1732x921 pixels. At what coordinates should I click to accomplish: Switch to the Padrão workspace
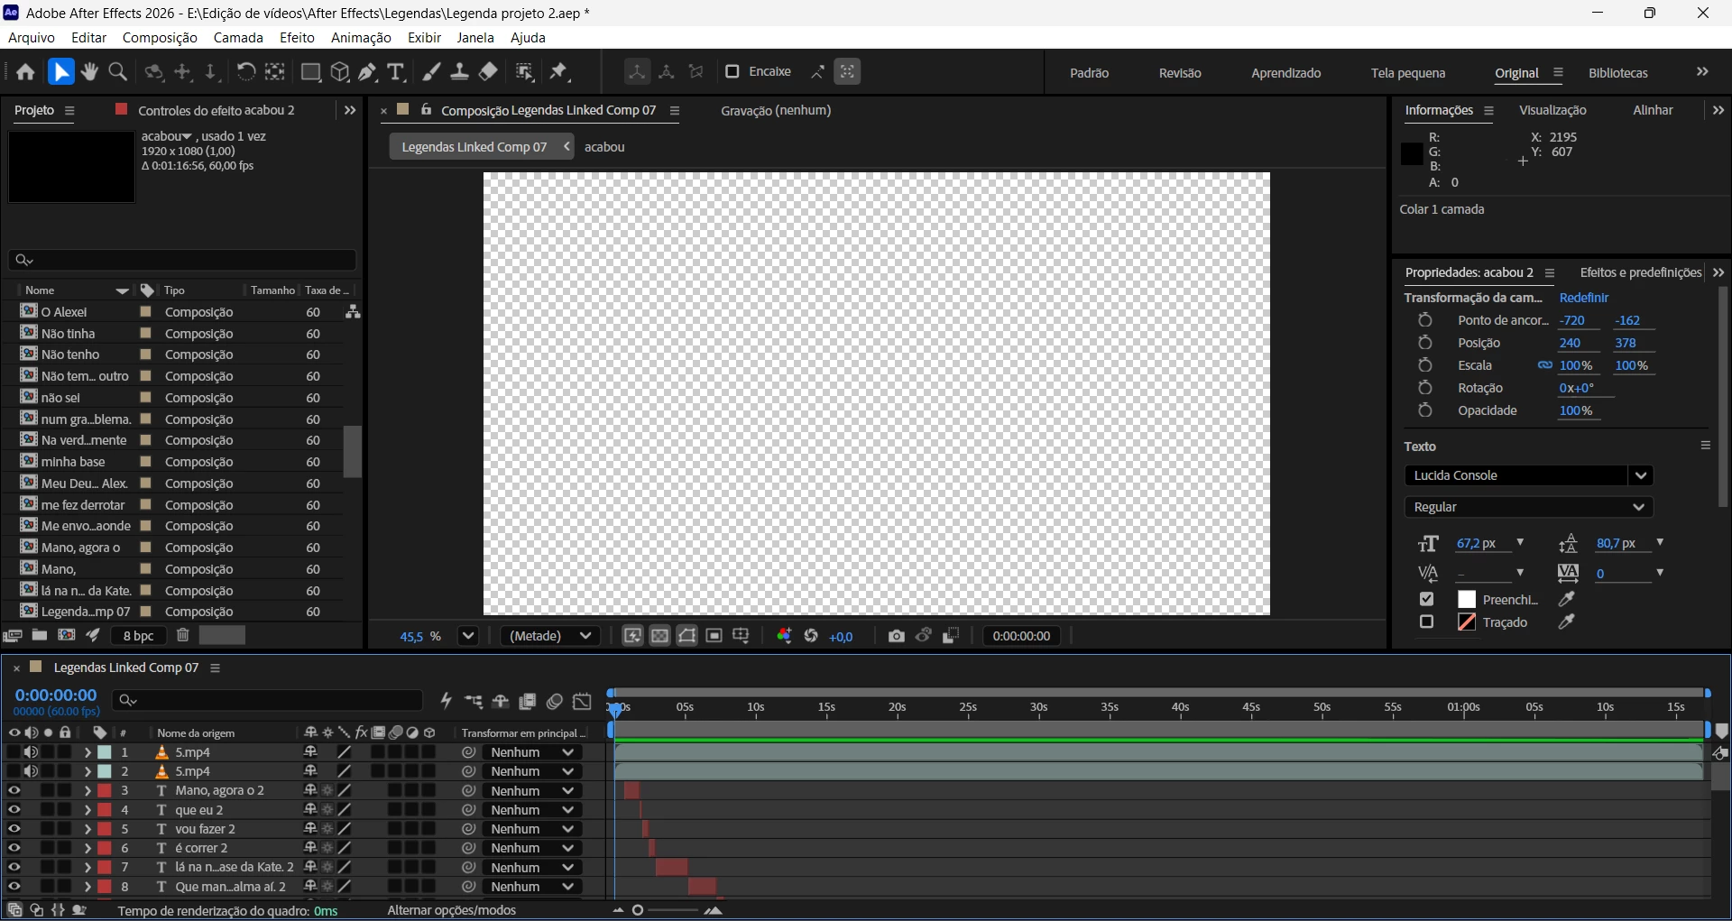[1090, 73]
